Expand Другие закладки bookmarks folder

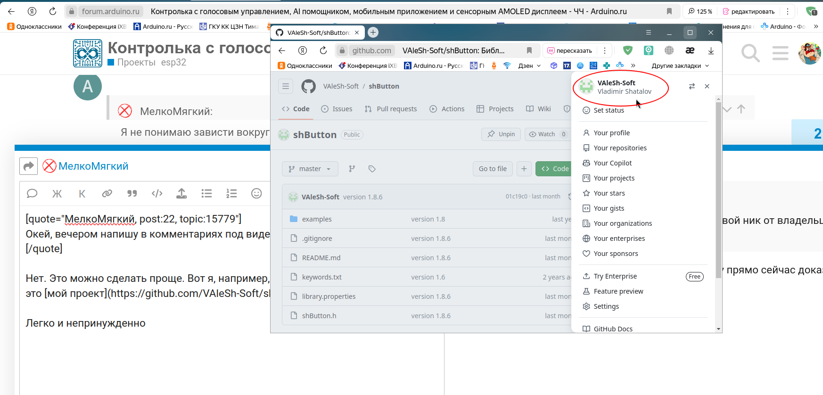(x=680, y=66)
